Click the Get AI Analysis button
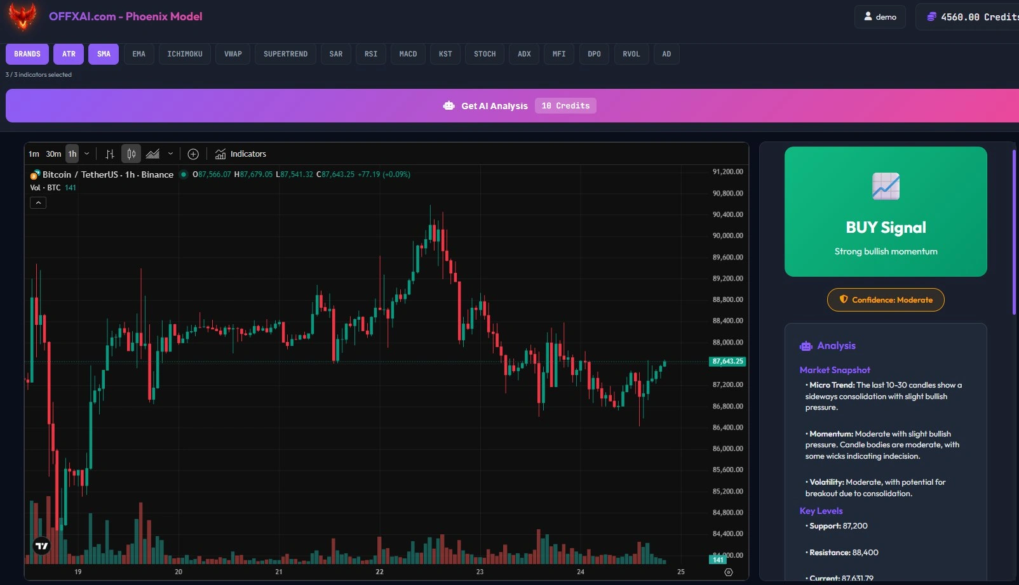 pyautogui.click(x=496, y=105)
